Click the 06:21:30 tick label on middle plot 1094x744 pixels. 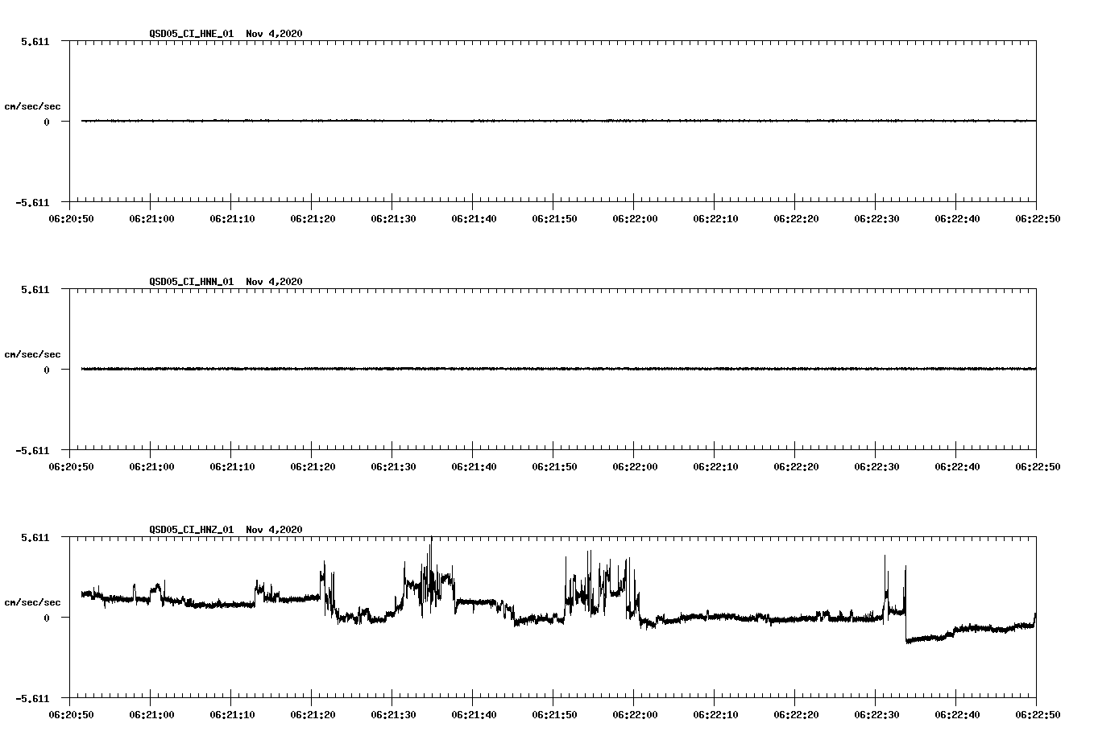tap(394, 465)
